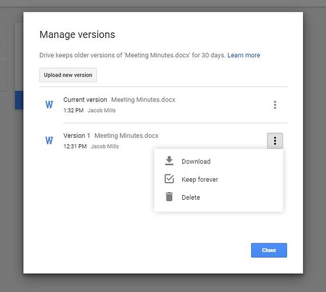Select the Current version filename Meeting Minutes.docx
The width and height of the screenshot is (326, 292).
[143, 100]
